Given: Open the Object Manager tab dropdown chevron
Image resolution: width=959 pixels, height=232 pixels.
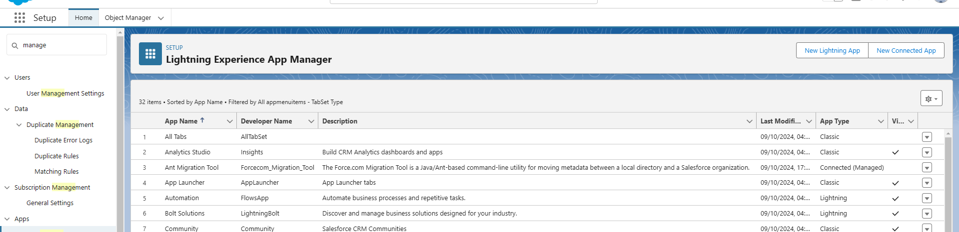Looking at the screenshot, I should click(161, 18).
